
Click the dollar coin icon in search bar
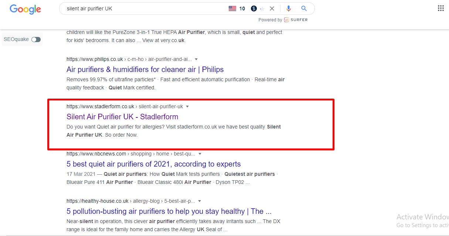[254, 8]
